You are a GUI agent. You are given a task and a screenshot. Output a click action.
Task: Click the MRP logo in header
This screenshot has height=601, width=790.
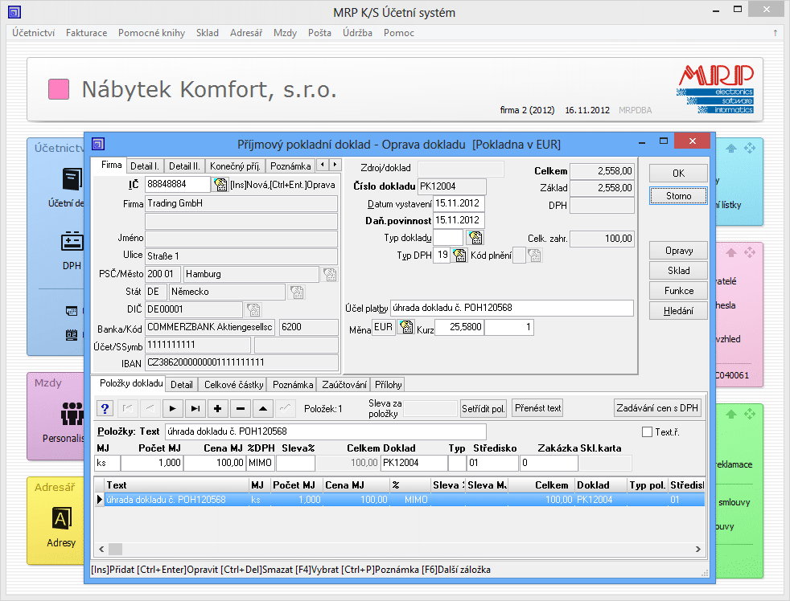715,89
